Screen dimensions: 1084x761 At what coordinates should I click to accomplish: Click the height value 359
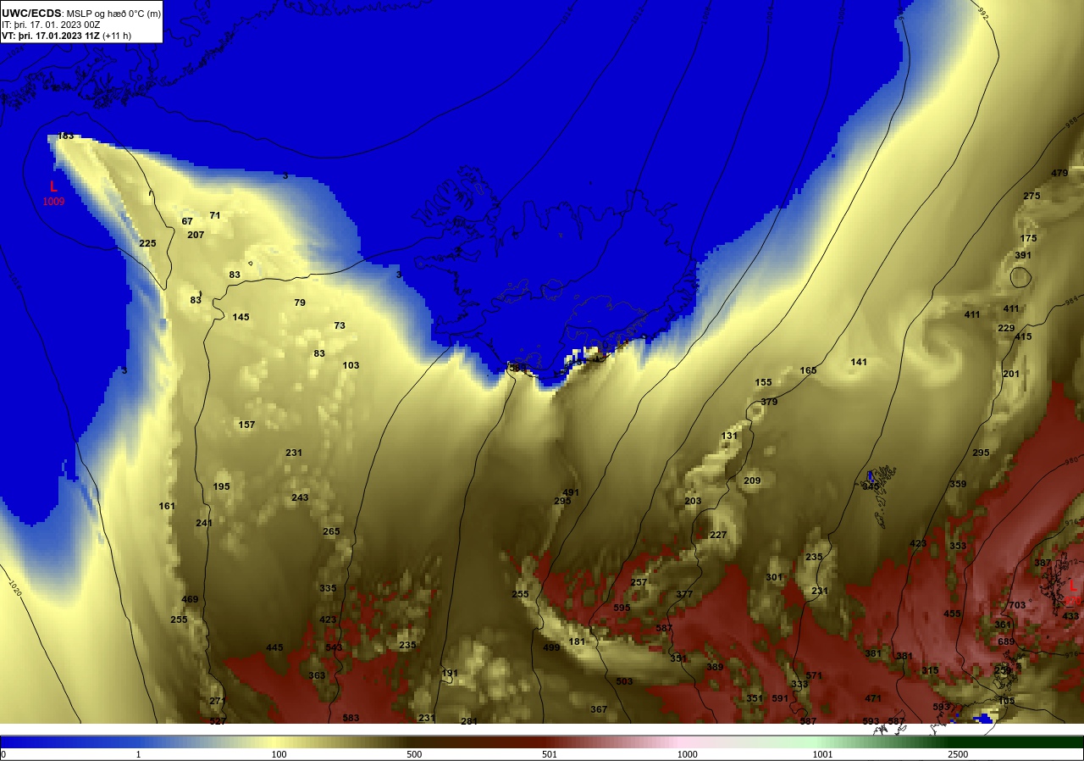tap(958, 485)
